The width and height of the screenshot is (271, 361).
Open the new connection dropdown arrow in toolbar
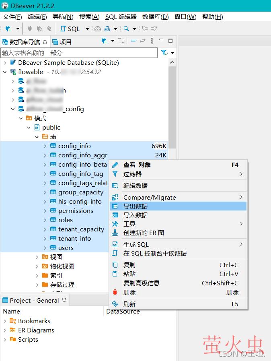pos(18,29)
